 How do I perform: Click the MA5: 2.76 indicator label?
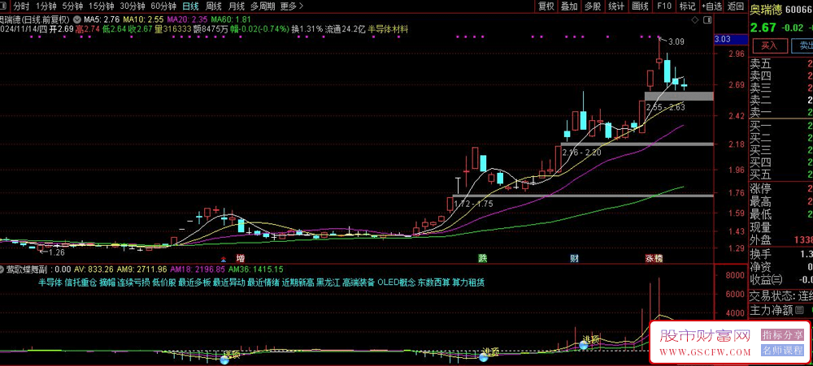[102, 19]
